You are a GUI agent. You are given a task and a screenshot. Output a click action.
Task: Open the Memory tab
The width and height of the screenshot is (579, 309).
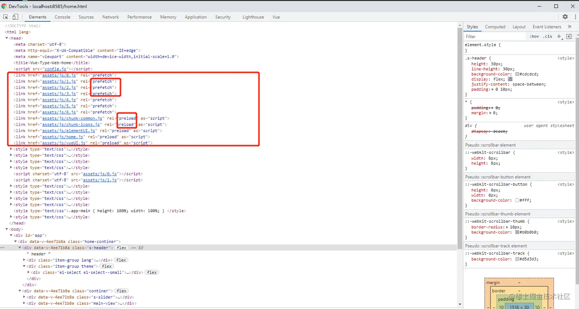coord(168,17)
